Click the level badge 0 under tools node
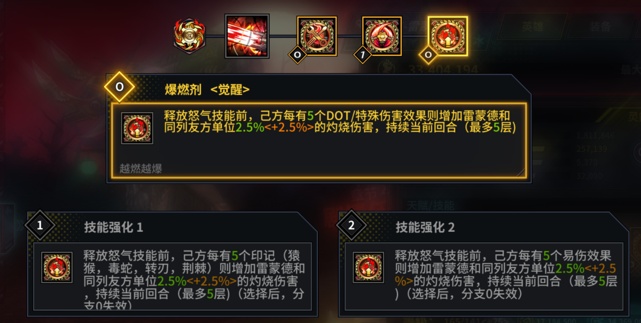Image resolution: width=641 pixels, height=323 pixels. [x=298, y=54]
